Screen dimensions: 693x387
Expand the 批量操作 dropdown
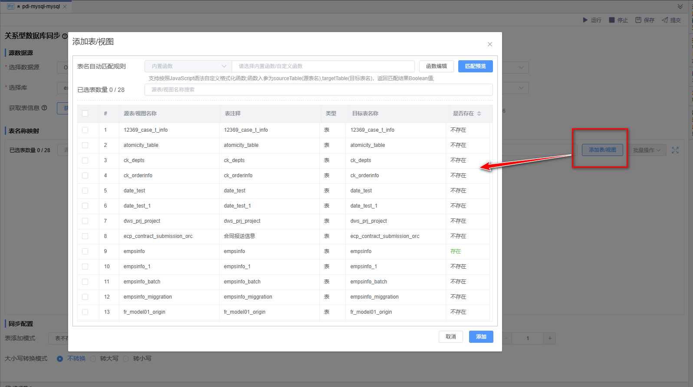647,150
